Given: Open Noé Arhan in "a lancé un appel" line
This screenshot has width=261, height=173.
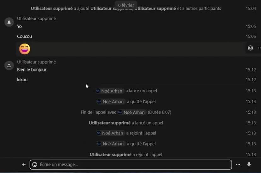Looking at the screenshot, I should point(109,91).
